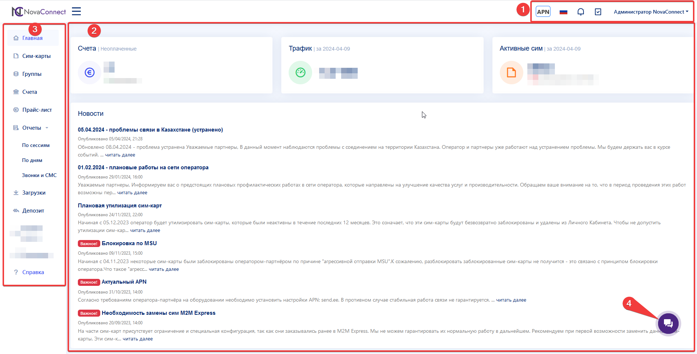
Task: Click the APN button in header
Action: (543, 12)
